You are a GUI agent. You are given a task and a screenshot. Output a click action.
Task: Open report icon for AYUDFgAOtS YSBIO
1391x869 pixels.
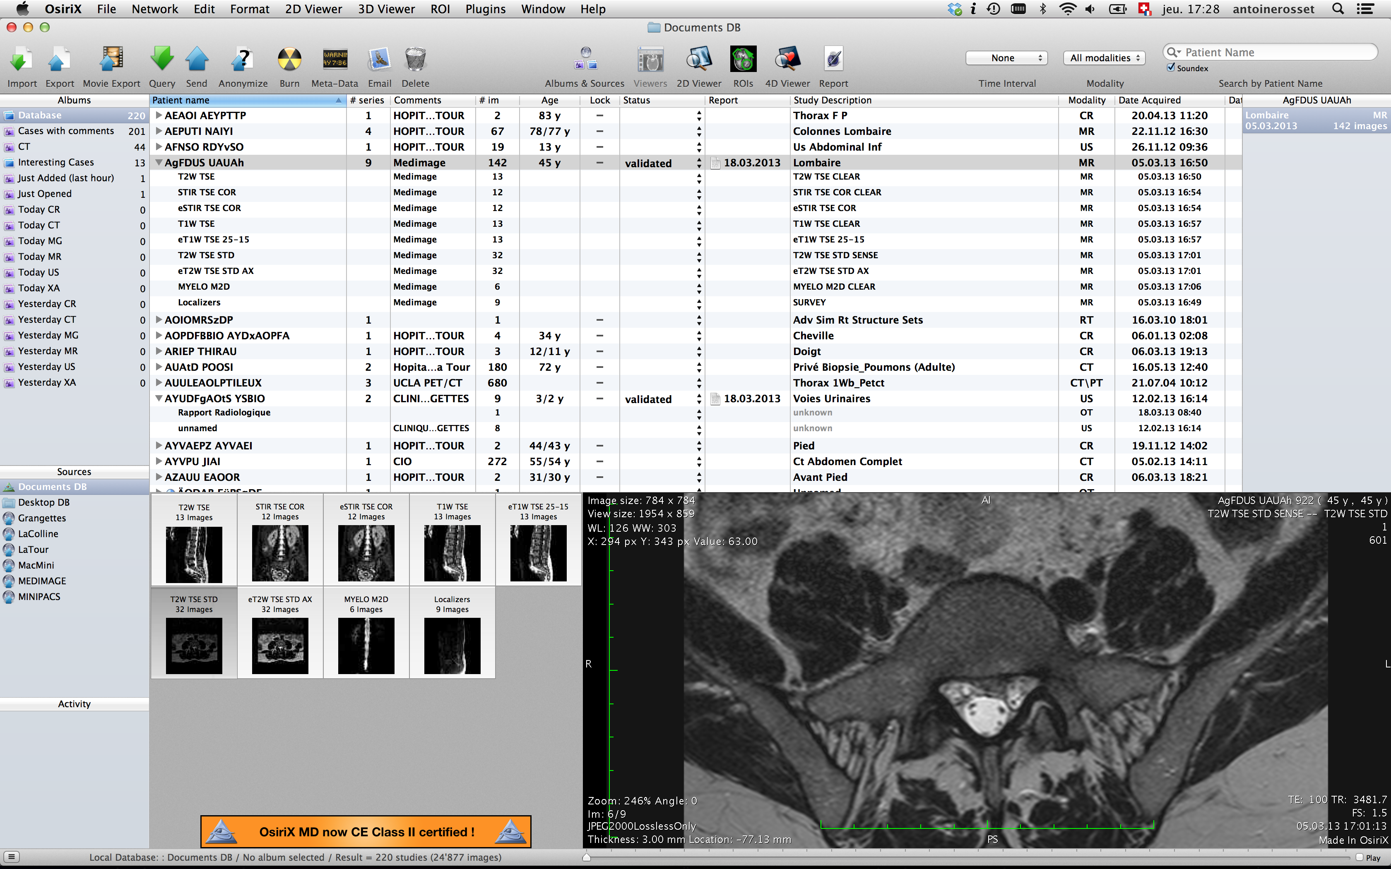pyautogui.click(x=715, y=399)
